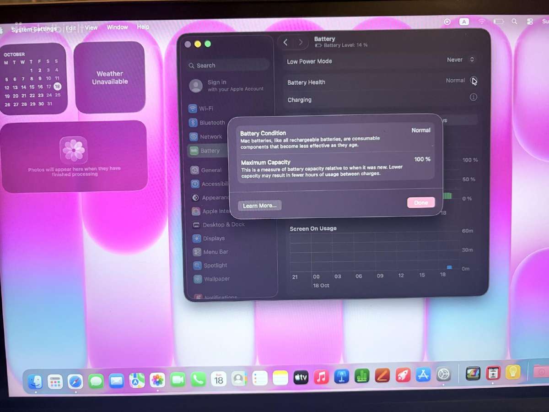Select Network in the settings sidebar
Screen dimensions: 549x412
[x=205, y=136]
